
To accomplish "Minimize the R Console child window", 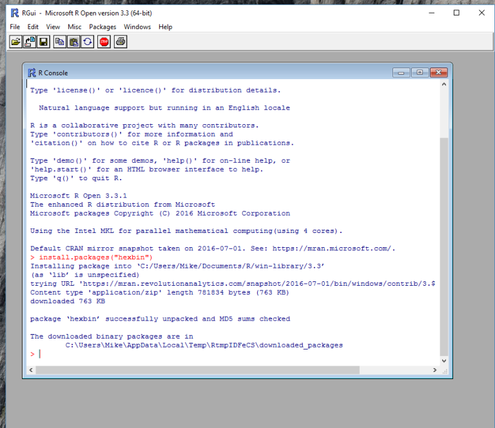I will click(402, 72).
